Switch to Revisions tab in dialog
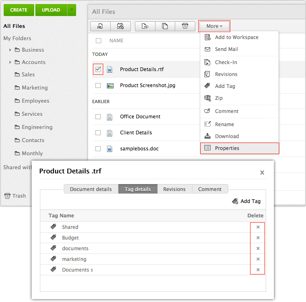The width and height of the screenshot is (306, 302). [174, 189]
